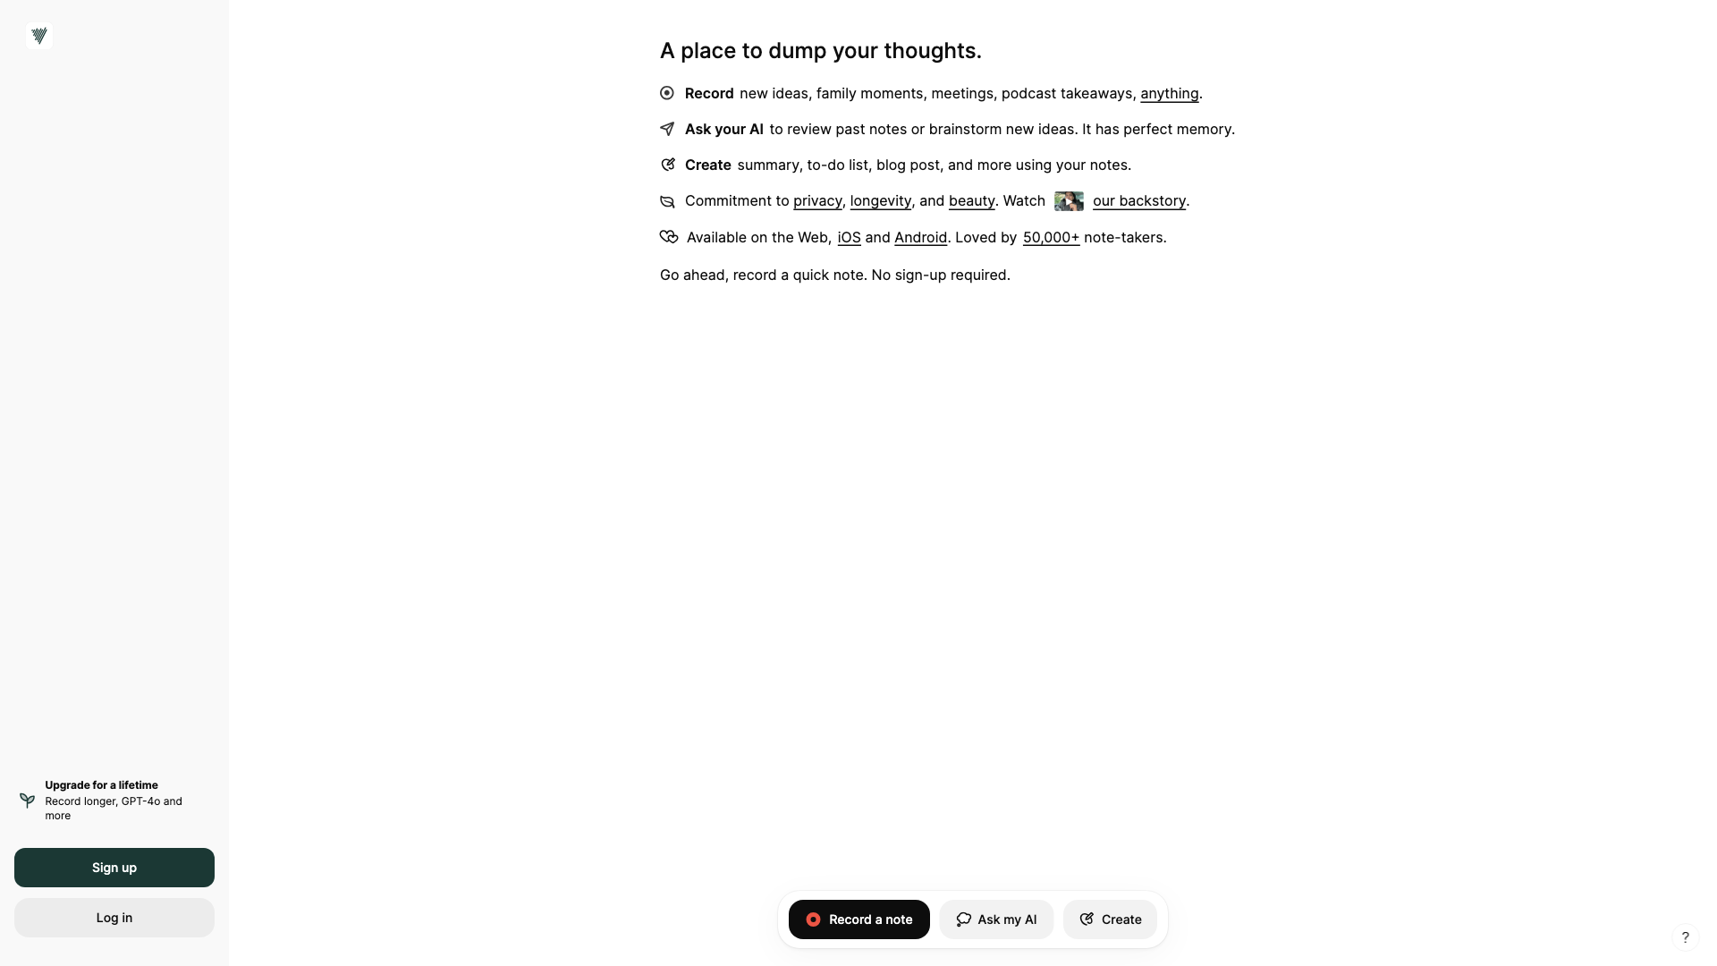
Task: Click the Rewind app logo icon
Action: pyautogui.click(x=39, y=36)
